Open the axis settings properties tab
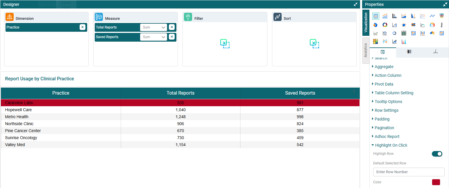This screenshot has height=188, width=449. click(x=435, y=52)
